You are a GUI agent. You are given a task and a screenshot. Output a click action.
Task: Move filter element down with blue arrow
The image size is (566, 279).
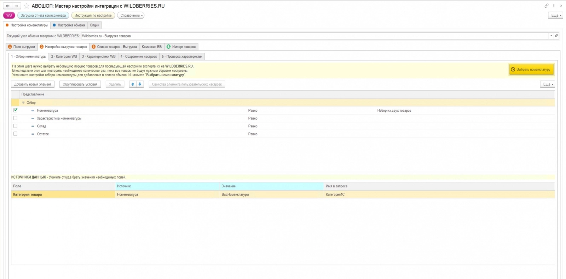(x=140, y=84)
